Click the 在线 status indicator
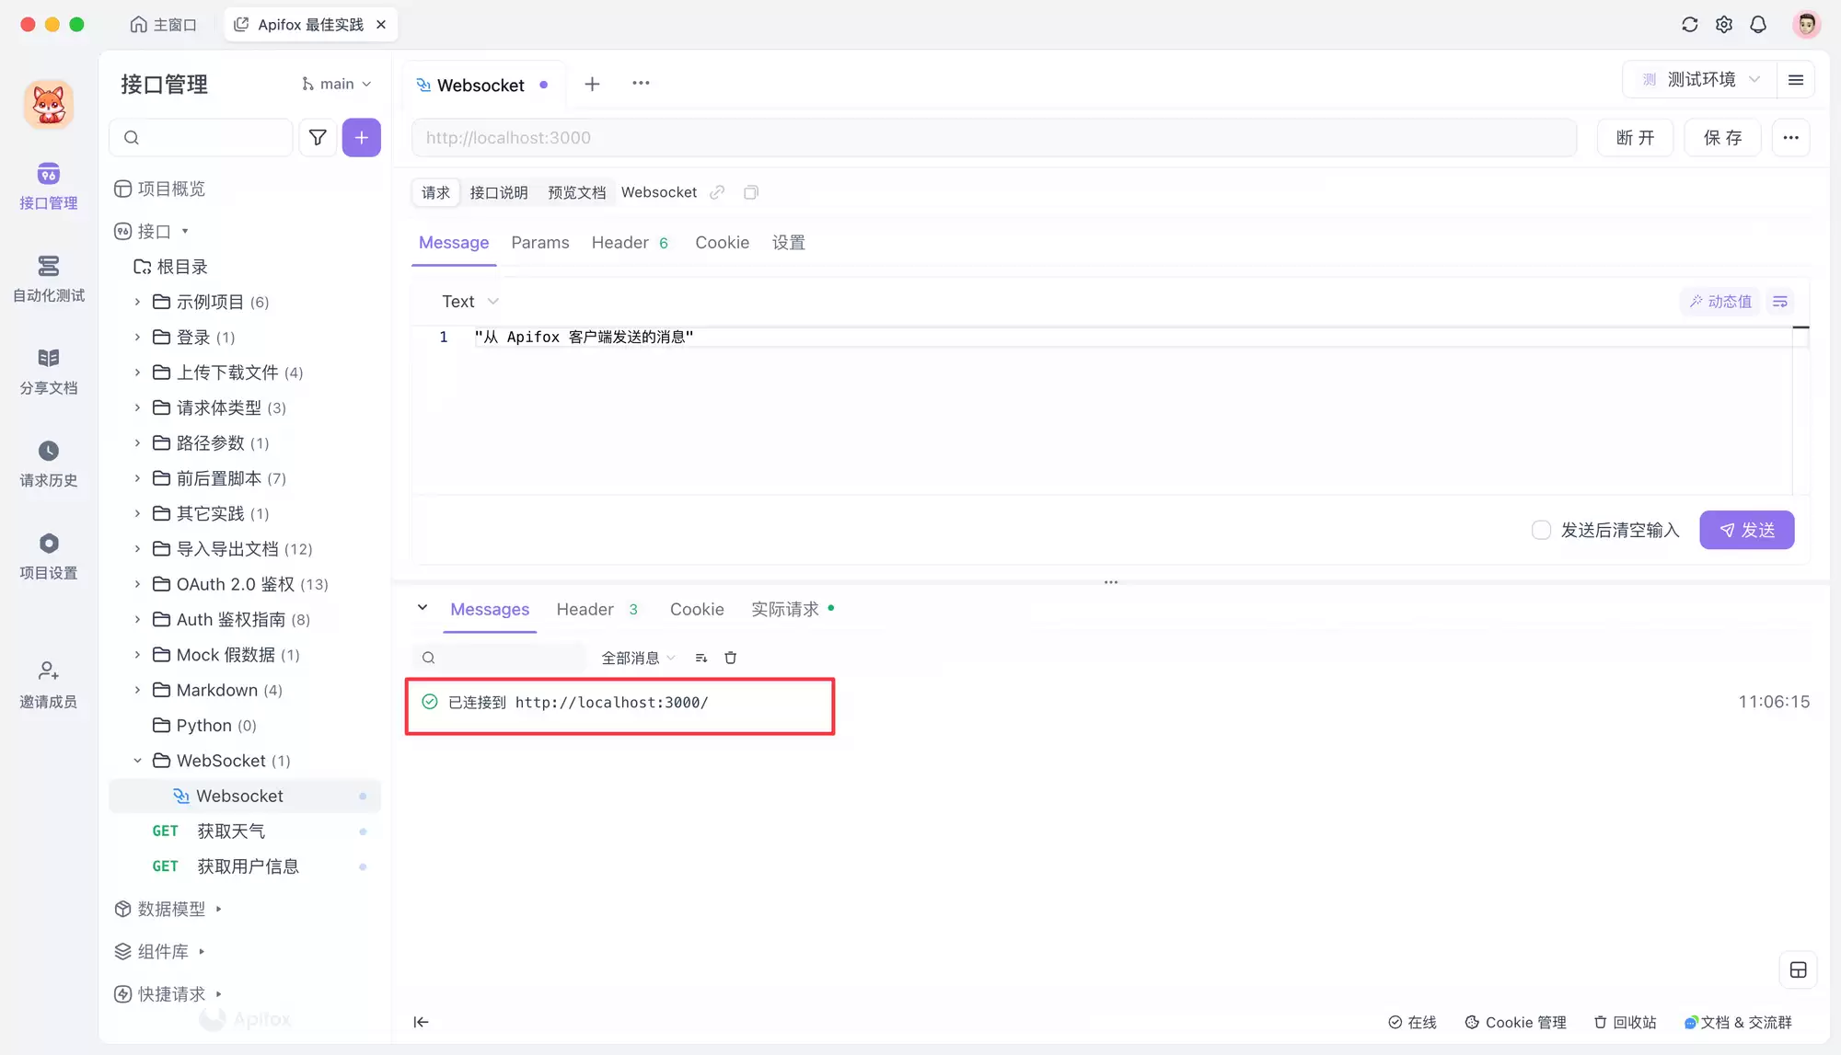Image resolution: width=1841 pixels, height=1055 pixels. [x=1412, y=1023]
